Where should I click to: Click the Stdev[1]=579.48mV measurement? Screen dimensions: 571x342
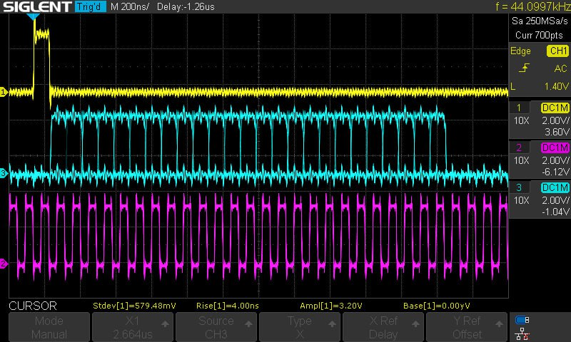click(134, 306)
